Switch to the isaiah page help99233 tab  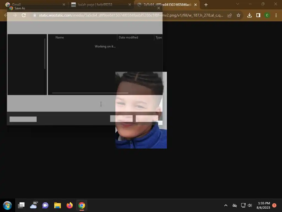[101, 4]
